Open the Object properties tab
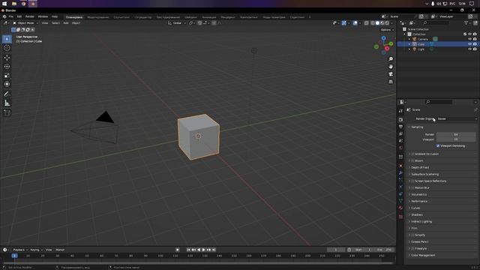The width and height of the screenshot is (480, 270). click(x=400, y=166)
